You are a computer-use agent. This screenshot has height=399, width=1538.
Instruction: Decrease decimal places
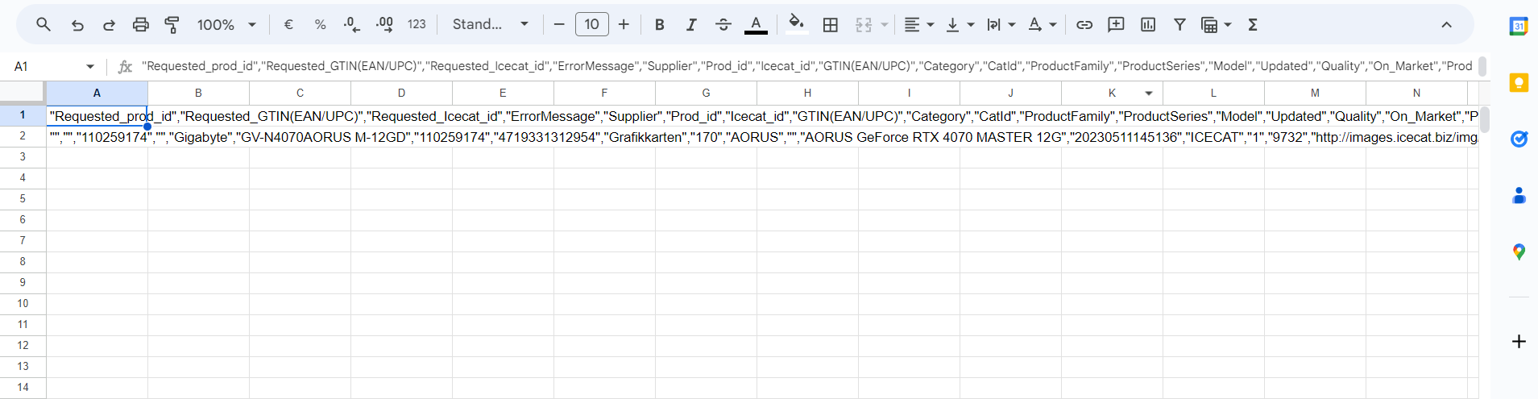352,25
